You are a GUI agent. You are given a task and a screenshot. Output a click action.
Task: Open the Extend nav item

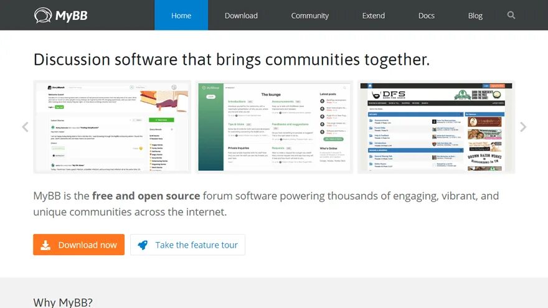pyautogui.click(x=373, y=16)
